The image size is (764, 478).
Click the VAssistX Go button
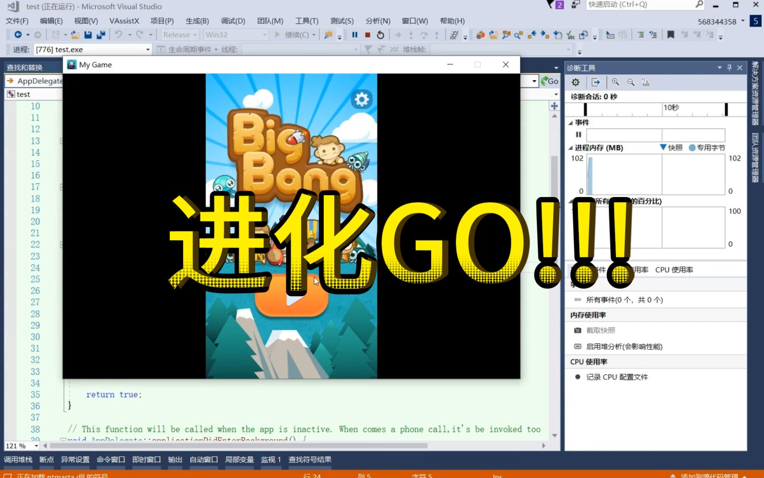(x=550, y=81)
